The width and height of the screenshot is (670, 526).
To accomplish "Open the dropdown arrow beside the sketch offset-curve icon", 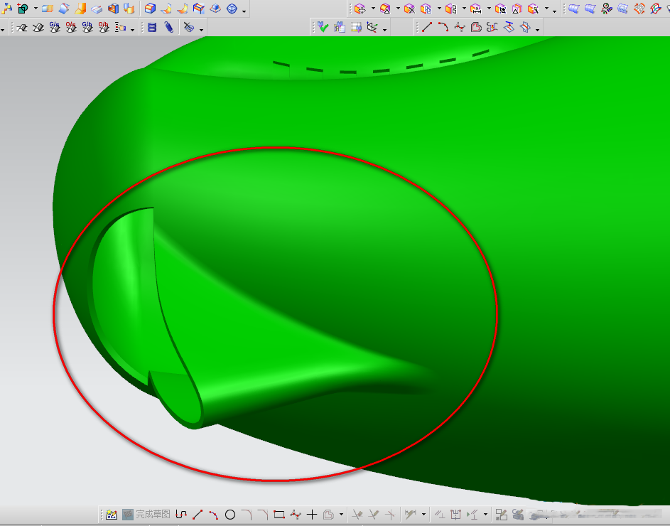I will tap(341, 515).
